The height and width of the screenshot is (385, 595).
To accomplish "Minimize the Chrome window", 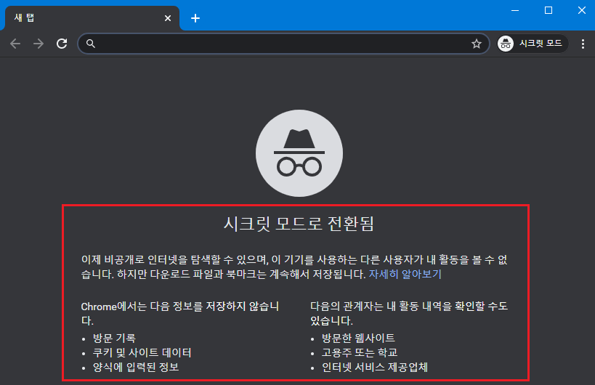I will 515,11.
